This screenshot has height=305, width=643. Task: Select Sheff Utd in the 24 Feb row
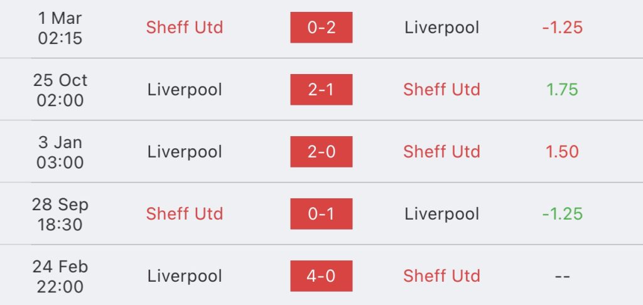[x=441, y=276]
